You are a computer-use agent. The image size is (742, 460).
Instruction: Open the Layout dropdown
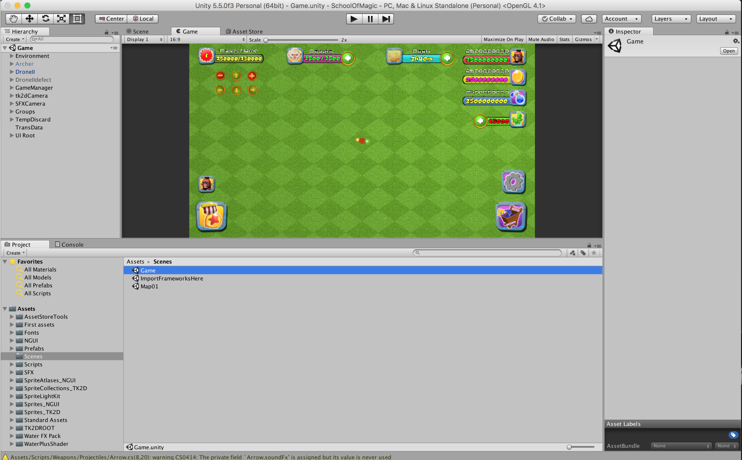pyautogui.click(x=716, y=19)
